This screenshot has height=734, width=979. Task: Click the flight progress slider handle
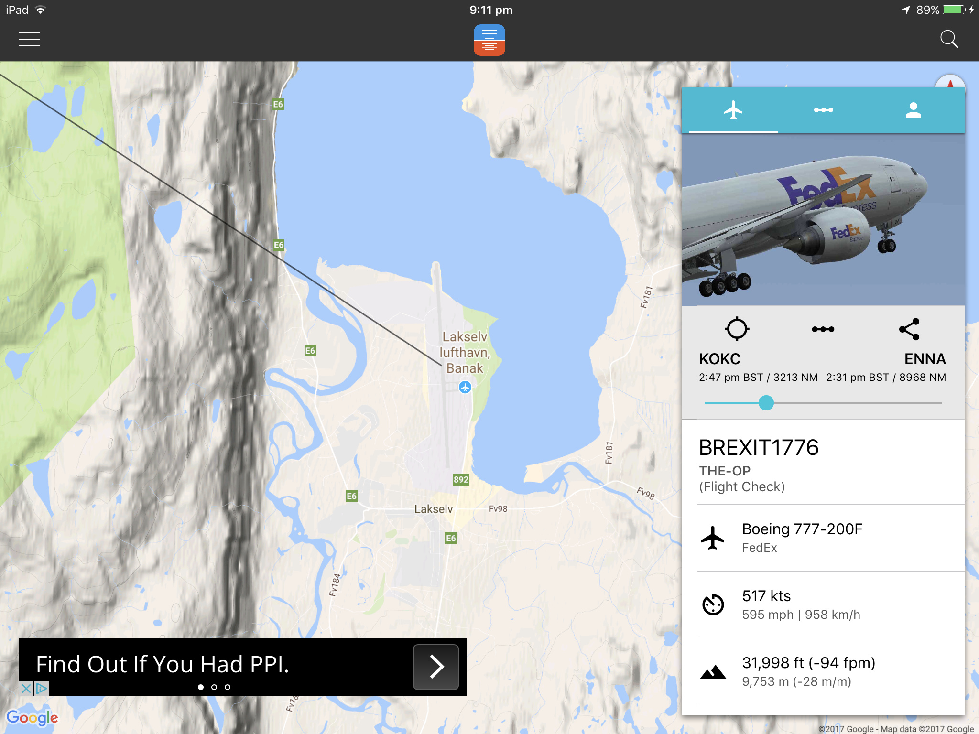click(766, 403)
